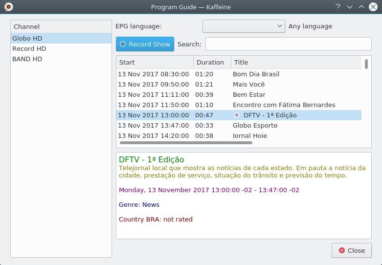Click the 01:10 duration cell

tap(204, 105)
